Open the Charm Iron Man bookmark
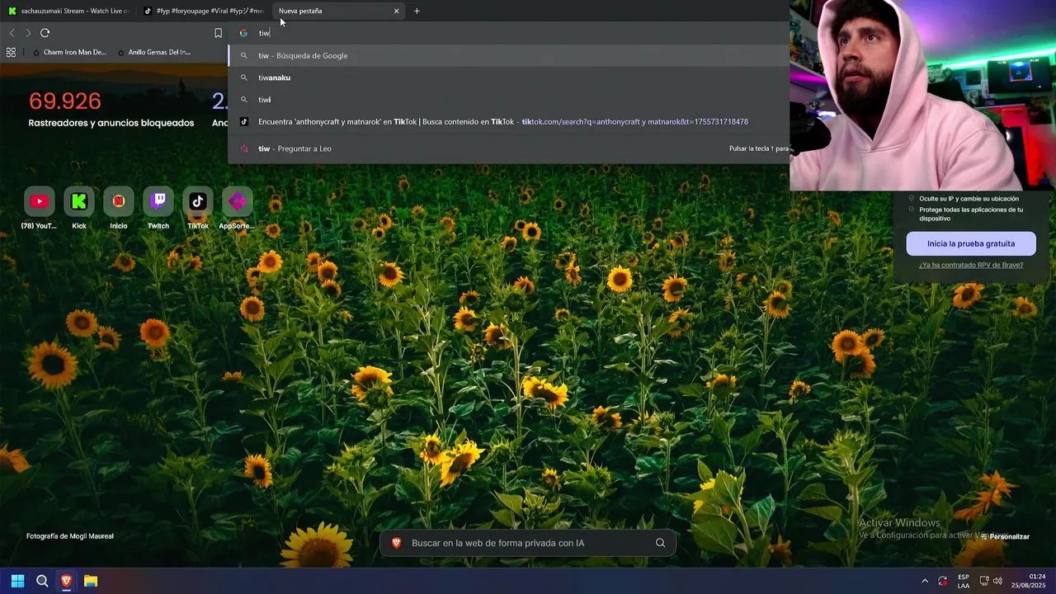 pos(68,52)
